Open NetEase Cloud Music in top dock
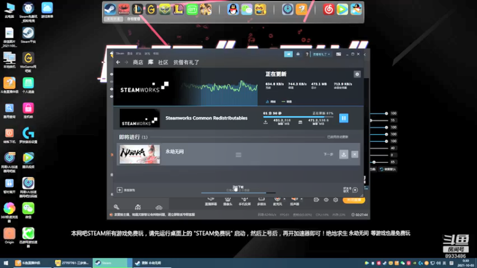This screenshot has height=268, width=477. (329, 9)
